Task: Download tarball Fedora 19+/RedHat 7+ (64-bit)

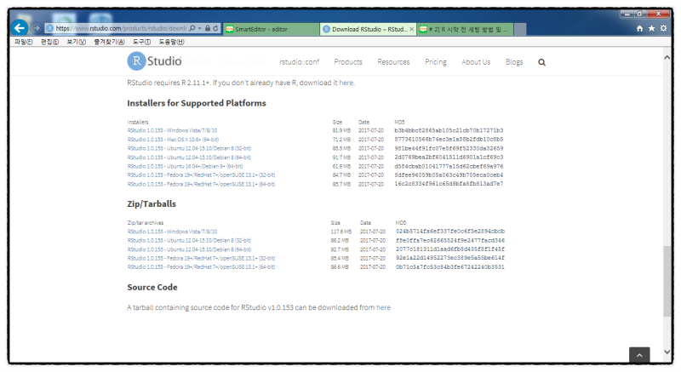Action: click(x=201, y=267)
